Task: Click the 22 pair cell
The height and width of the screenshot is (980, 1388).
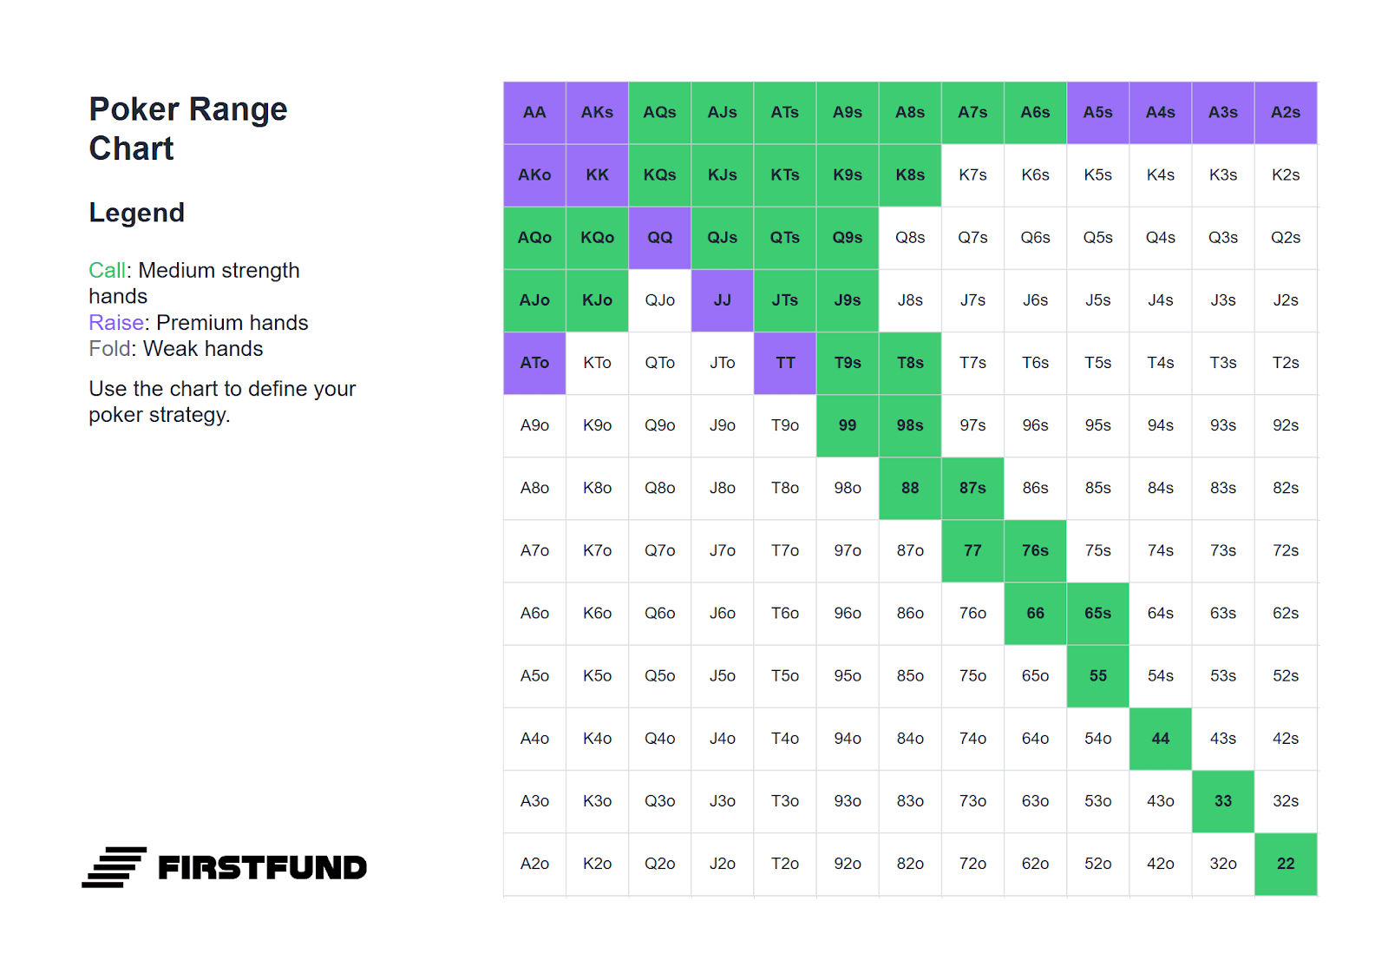Action: (x=1286, y=864)
